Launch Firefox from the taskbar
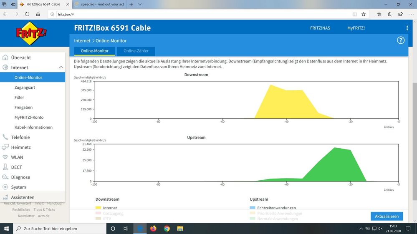 [154, 229]
